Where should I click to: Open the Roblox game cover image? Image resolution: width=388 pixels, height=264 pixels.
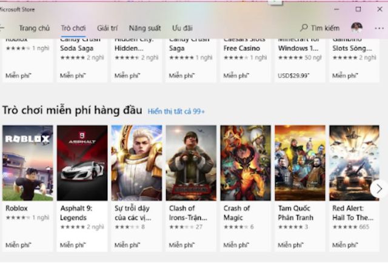coord(28,163)
